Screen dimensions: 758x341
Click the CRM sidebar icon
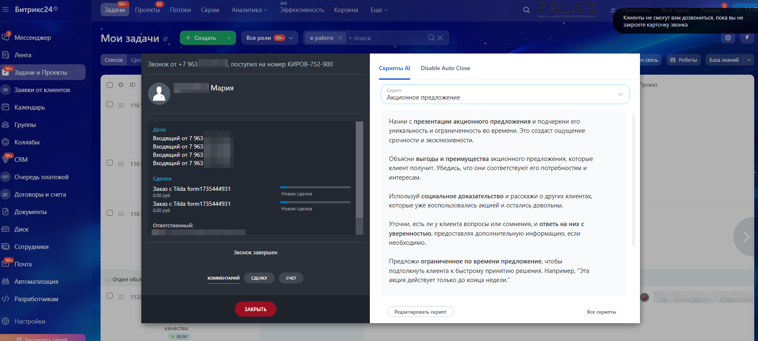[x=6, y=159]
